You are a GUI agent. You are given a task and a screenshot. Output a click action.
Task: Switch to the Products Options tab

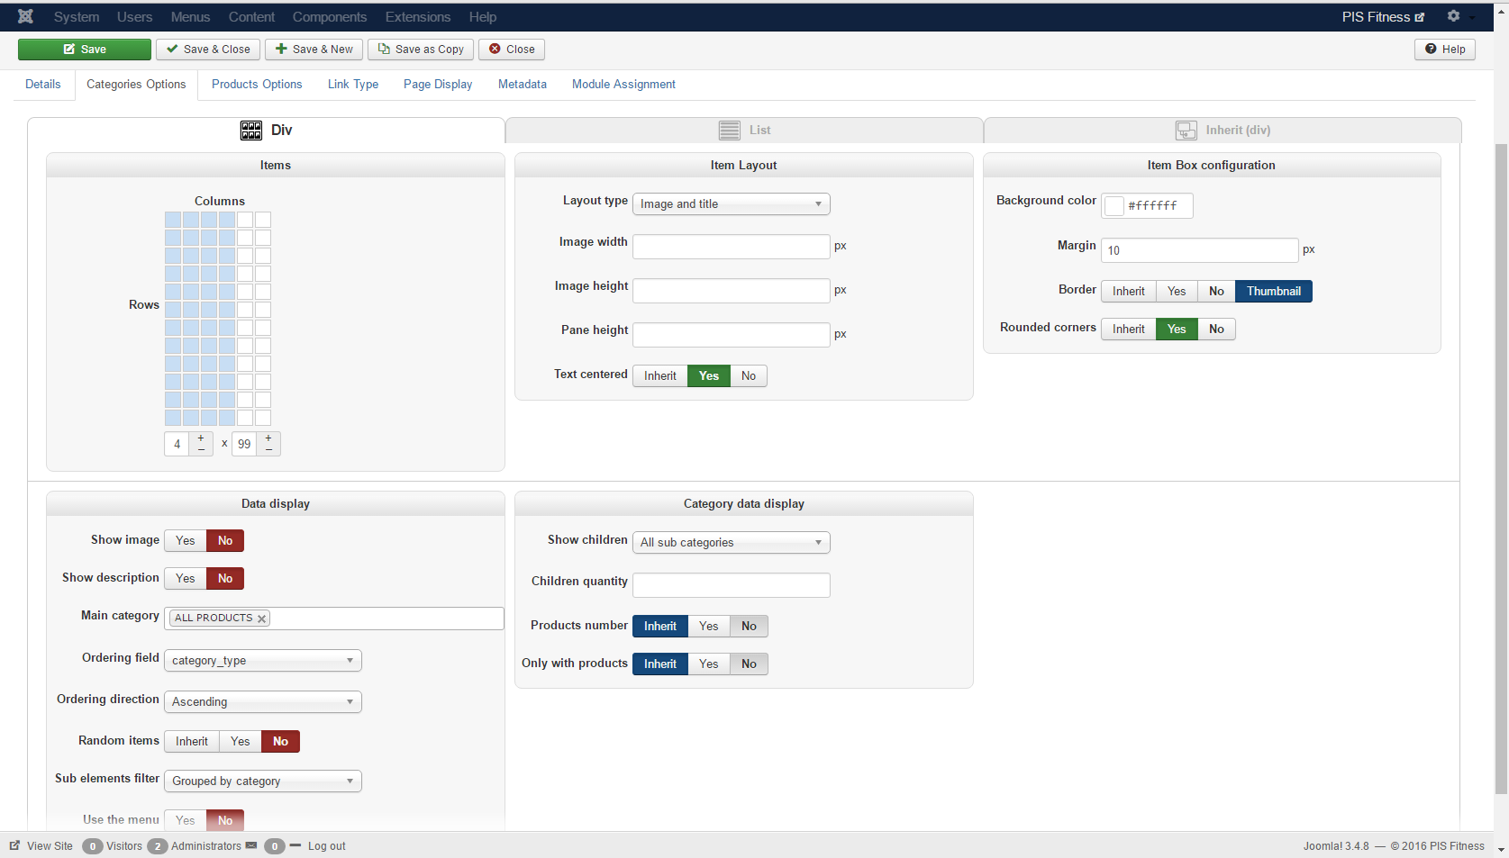[x=257, y=84]
